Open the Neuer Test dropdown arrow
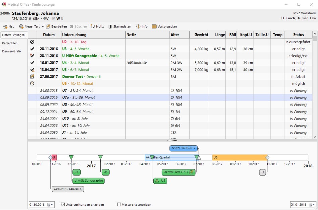The image size is (318, 210). click(43, 27)
